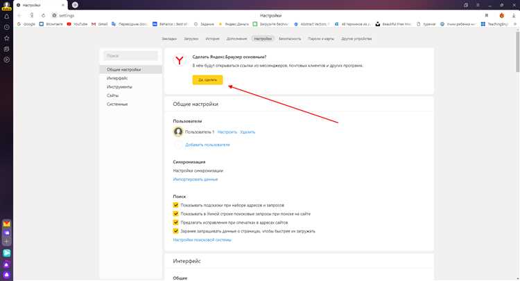Disable 'Заранее запрашивать данные о страницах' checkbox
520x281 pixels.
tap(176, 230)
